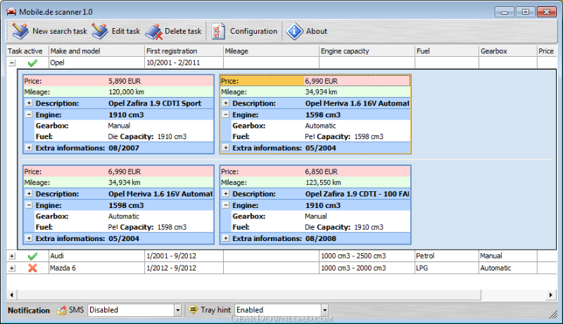
Task: Click the green checkmark for Audi task
Action: click(x=32, y=256)
